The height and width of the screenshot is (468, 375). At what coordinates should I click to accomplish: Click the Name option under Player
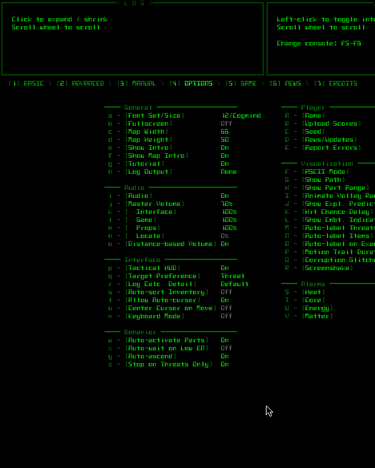coord(305,116)
